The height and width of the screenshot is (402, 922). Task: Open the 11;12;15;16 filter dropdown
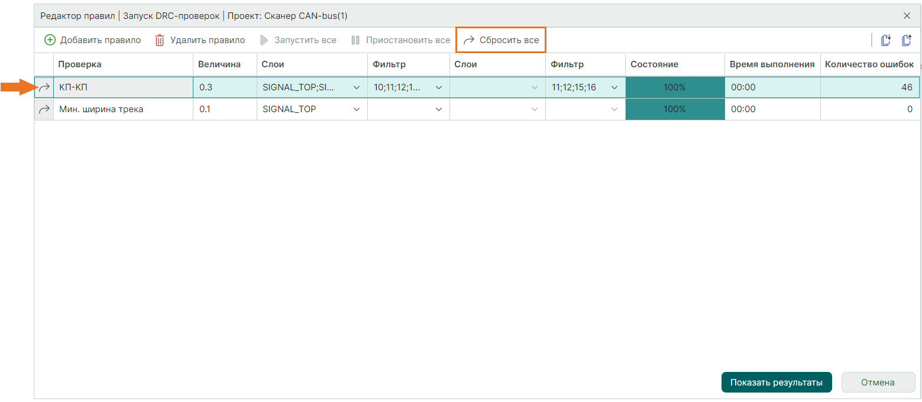[x=614, y=87]
